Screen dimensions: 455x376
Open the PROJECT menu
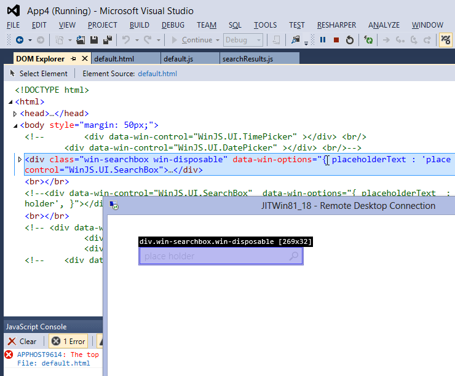click(103, 25)
